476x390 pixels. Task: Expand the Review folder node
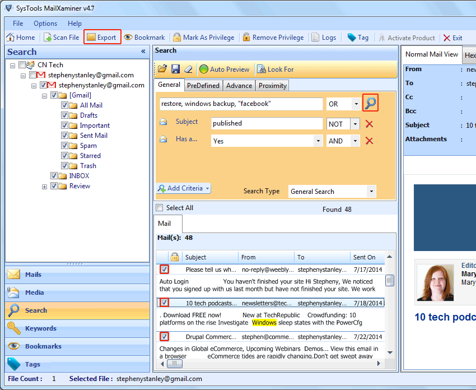[x=45, y=187]
